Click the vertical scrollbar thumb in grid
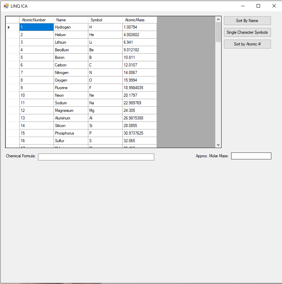This screenshot has height=284, width=282. (x=218, y=32)
